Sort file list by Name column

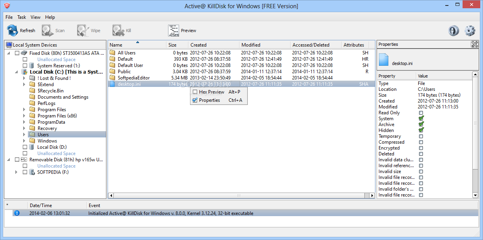click(x=137, y=45)
